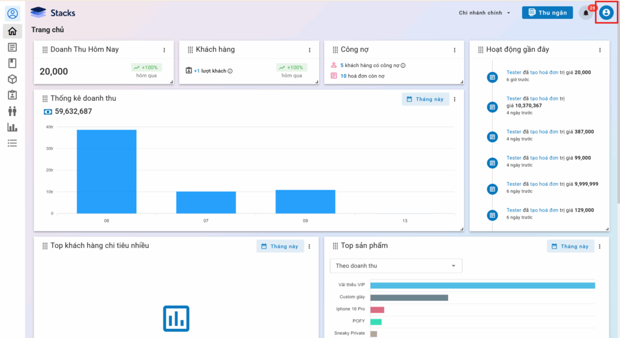Click the Thu ngân button

point(547,13)
